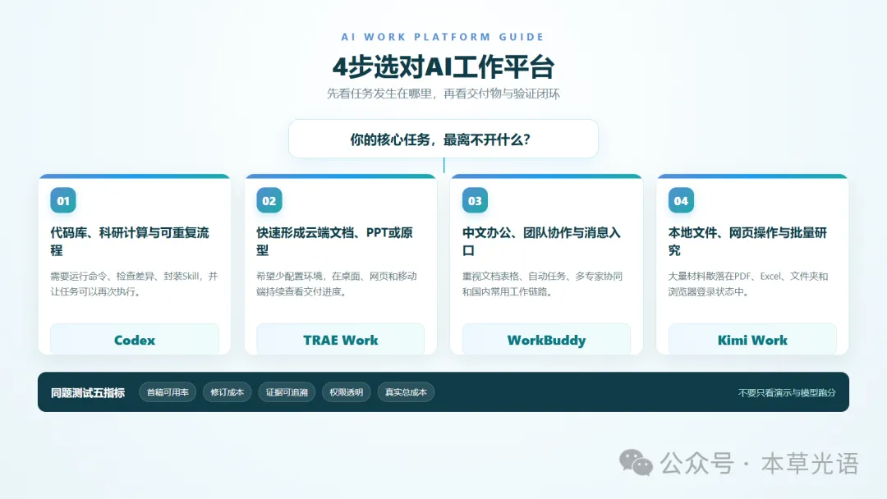The width and height of the screenshot is (887, 499).
Task: Click the 03 step number badge
Action: tap(475, 200)
